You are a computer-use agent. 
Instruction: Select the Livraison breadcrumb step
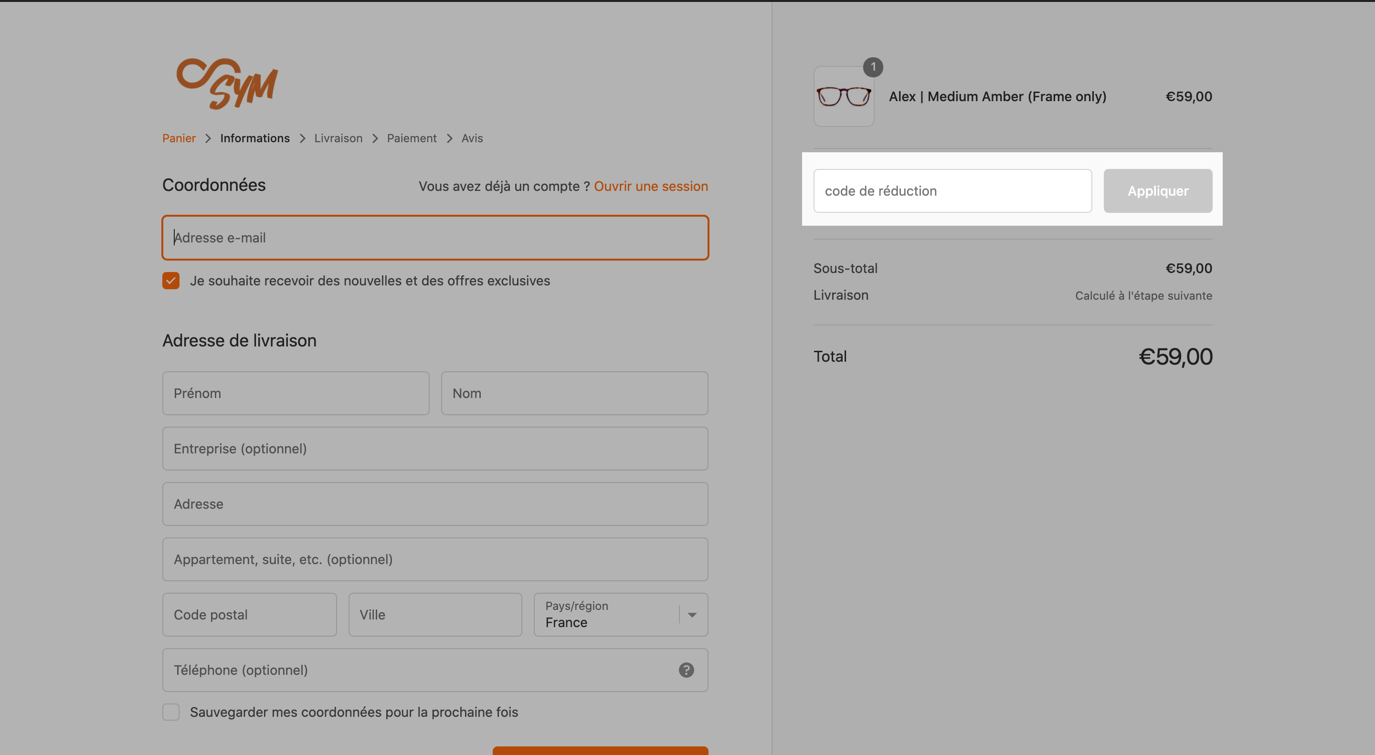coord(338,138)
